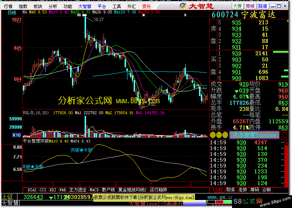Screen dimensions: 292x208
Task: Switch to the 散户线 indicator tab
Action: point(108,190)
